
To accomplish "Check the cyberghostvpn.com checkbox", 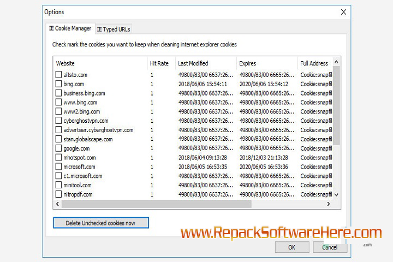I will click(58, 121).
